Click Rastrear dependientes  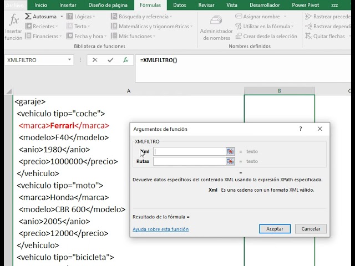(328, 27)
